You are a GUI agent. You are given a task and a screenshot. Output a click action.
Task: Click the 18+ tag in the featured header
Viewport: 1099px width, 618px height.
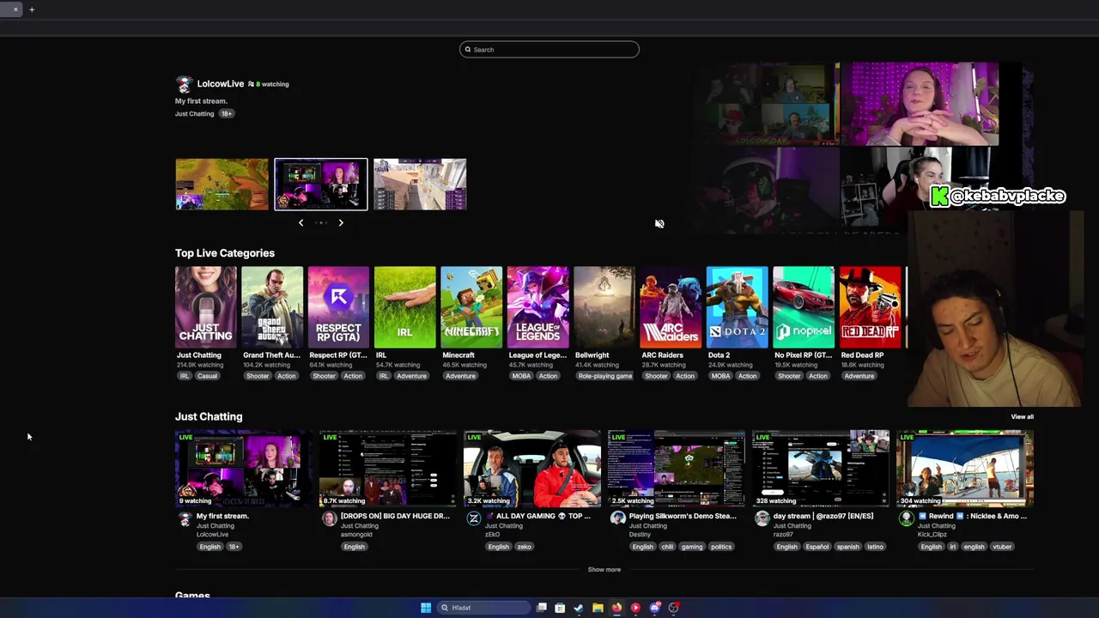pos(226,113)
